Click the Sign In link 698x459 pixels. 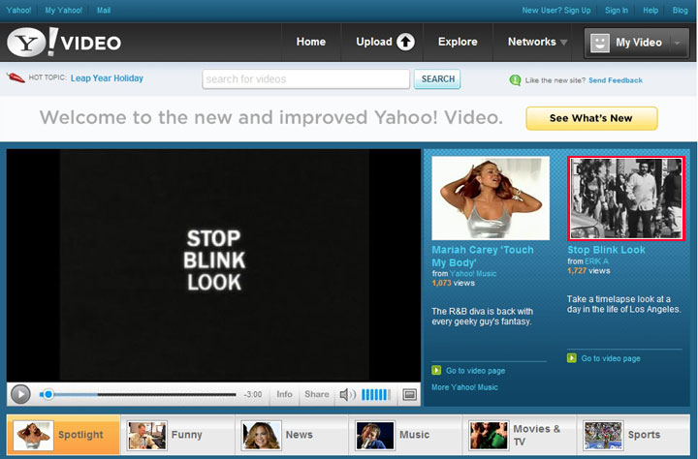click(617, 11)
